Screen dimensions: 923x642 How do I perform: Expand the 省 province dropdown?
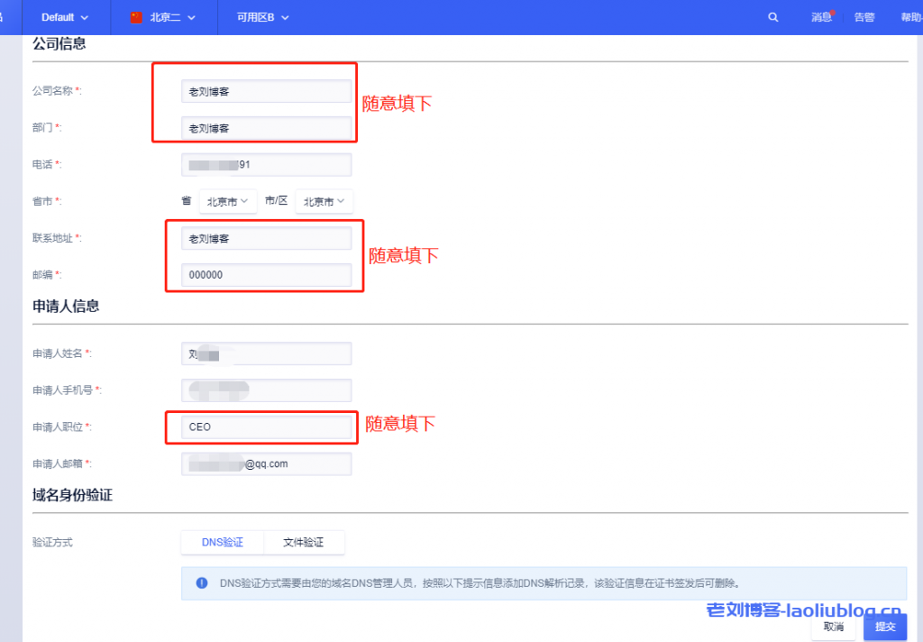point(227,202)
